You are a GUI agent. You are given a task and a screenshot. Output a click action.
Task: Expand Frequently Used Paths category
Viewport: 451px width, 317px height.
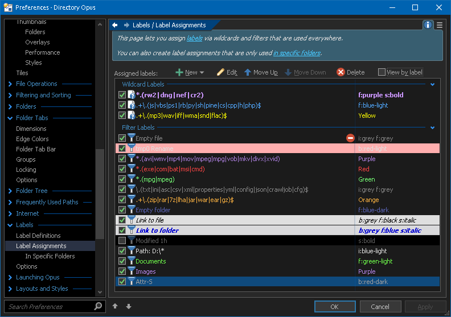[10, 203]
